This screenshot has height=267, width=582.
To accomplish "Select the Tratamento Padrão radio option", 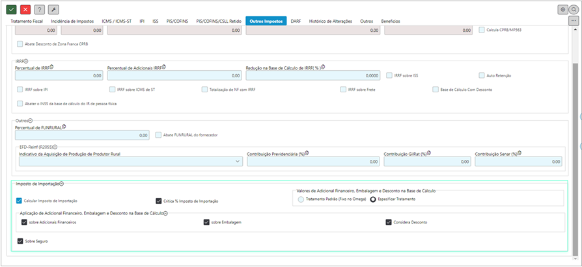I will (301, 199).
